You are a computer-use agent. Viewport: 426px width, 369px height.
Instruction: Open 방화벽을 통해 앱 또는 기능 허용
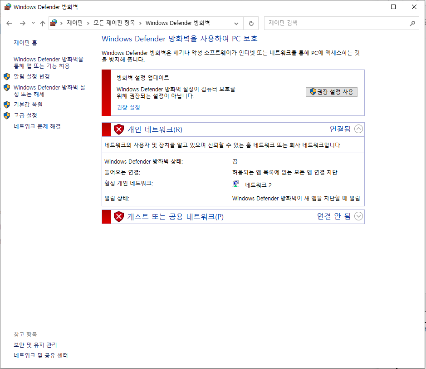click(49, 63)
